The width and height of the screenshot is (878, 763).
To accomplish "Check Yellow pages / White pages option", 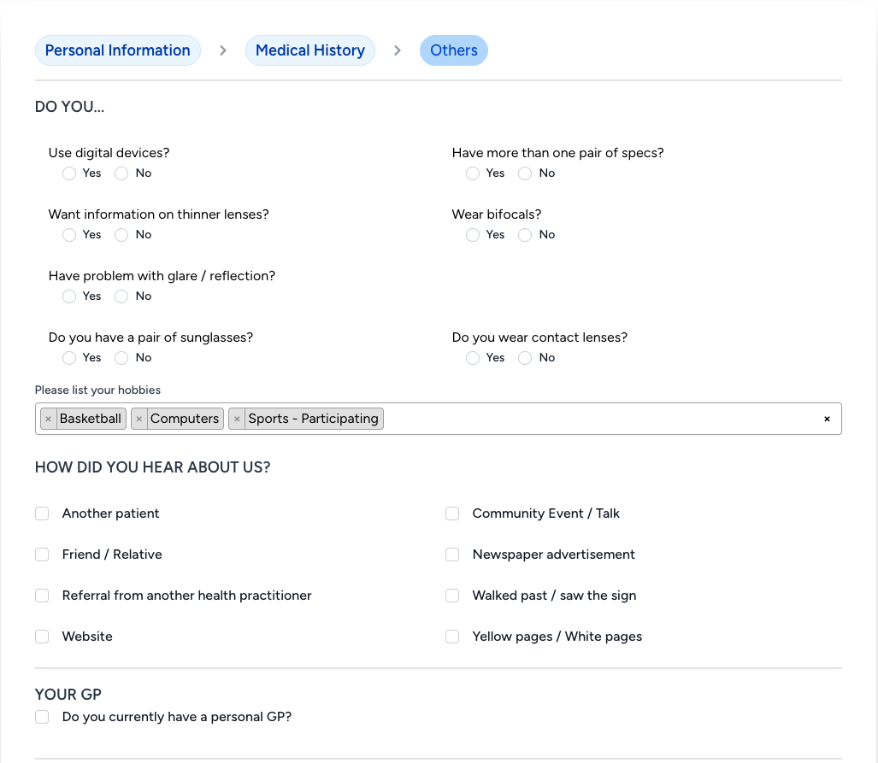I will pyautogui.click(x=451, y=637).
